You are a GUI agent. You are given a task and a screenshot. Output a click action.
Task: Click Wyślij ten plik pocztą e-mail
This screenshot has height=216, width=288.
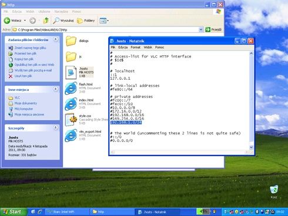[33, 70]
